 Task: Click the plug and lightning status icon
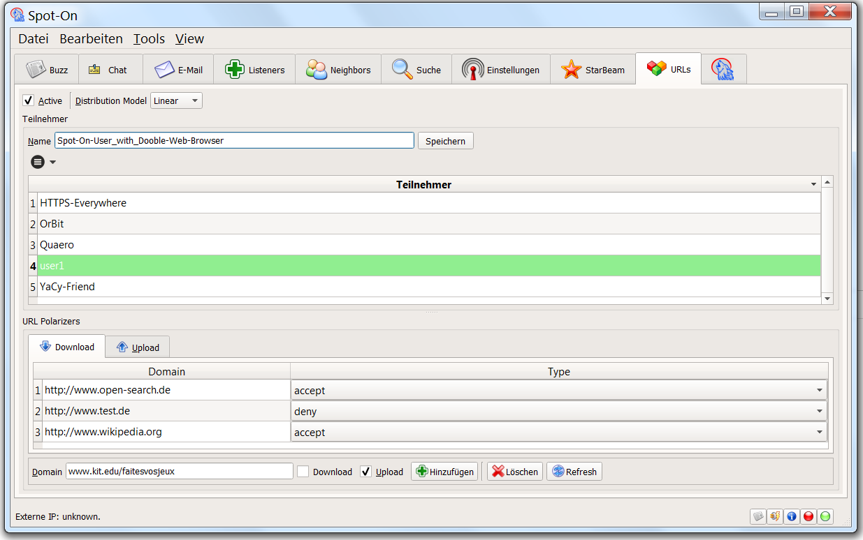tap(775, 516)
